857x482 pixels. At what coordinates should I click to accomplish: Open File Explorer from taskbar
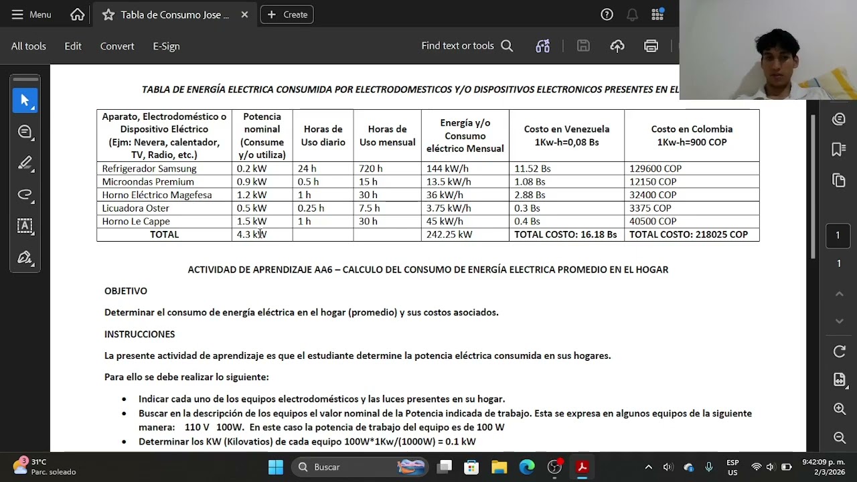tap(499, 467)
